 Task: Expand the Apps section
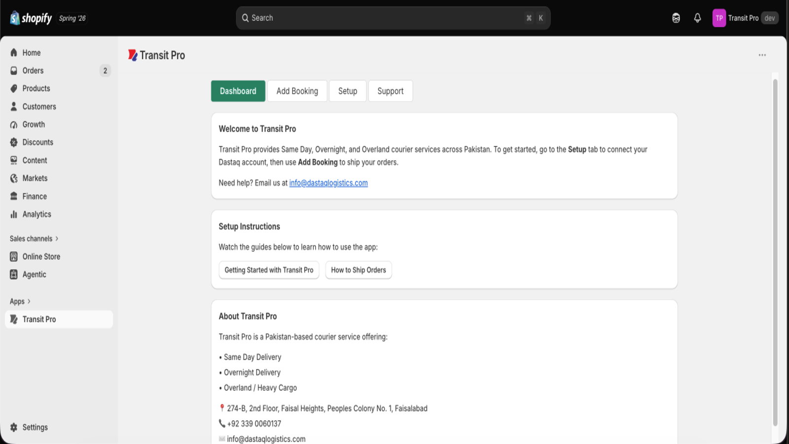(x=20, y=301)
